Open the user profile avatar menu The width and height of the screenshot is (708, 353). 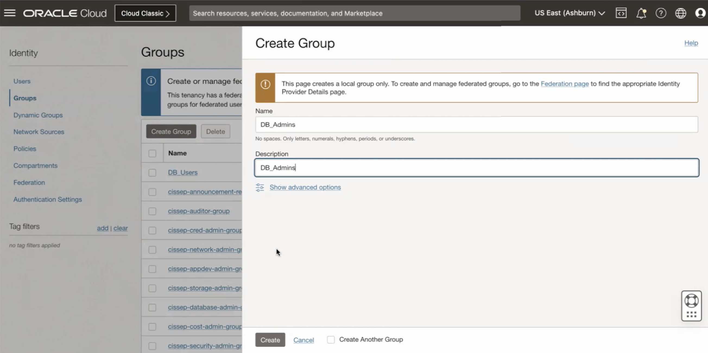point(700,13)
